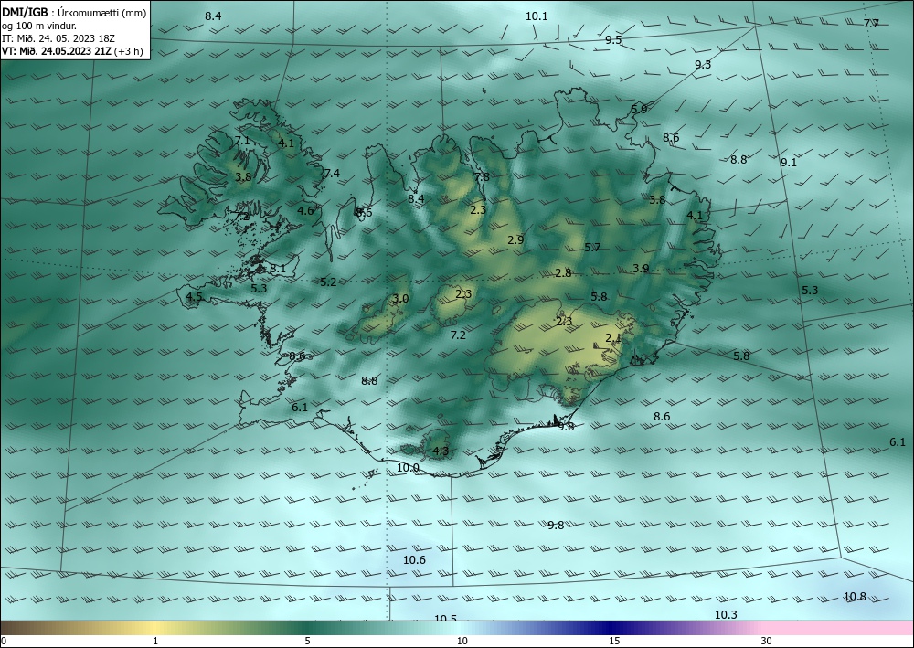914x648 pixels.
Task: Select the 5.7 value on the map
Action: click(592, 248)
